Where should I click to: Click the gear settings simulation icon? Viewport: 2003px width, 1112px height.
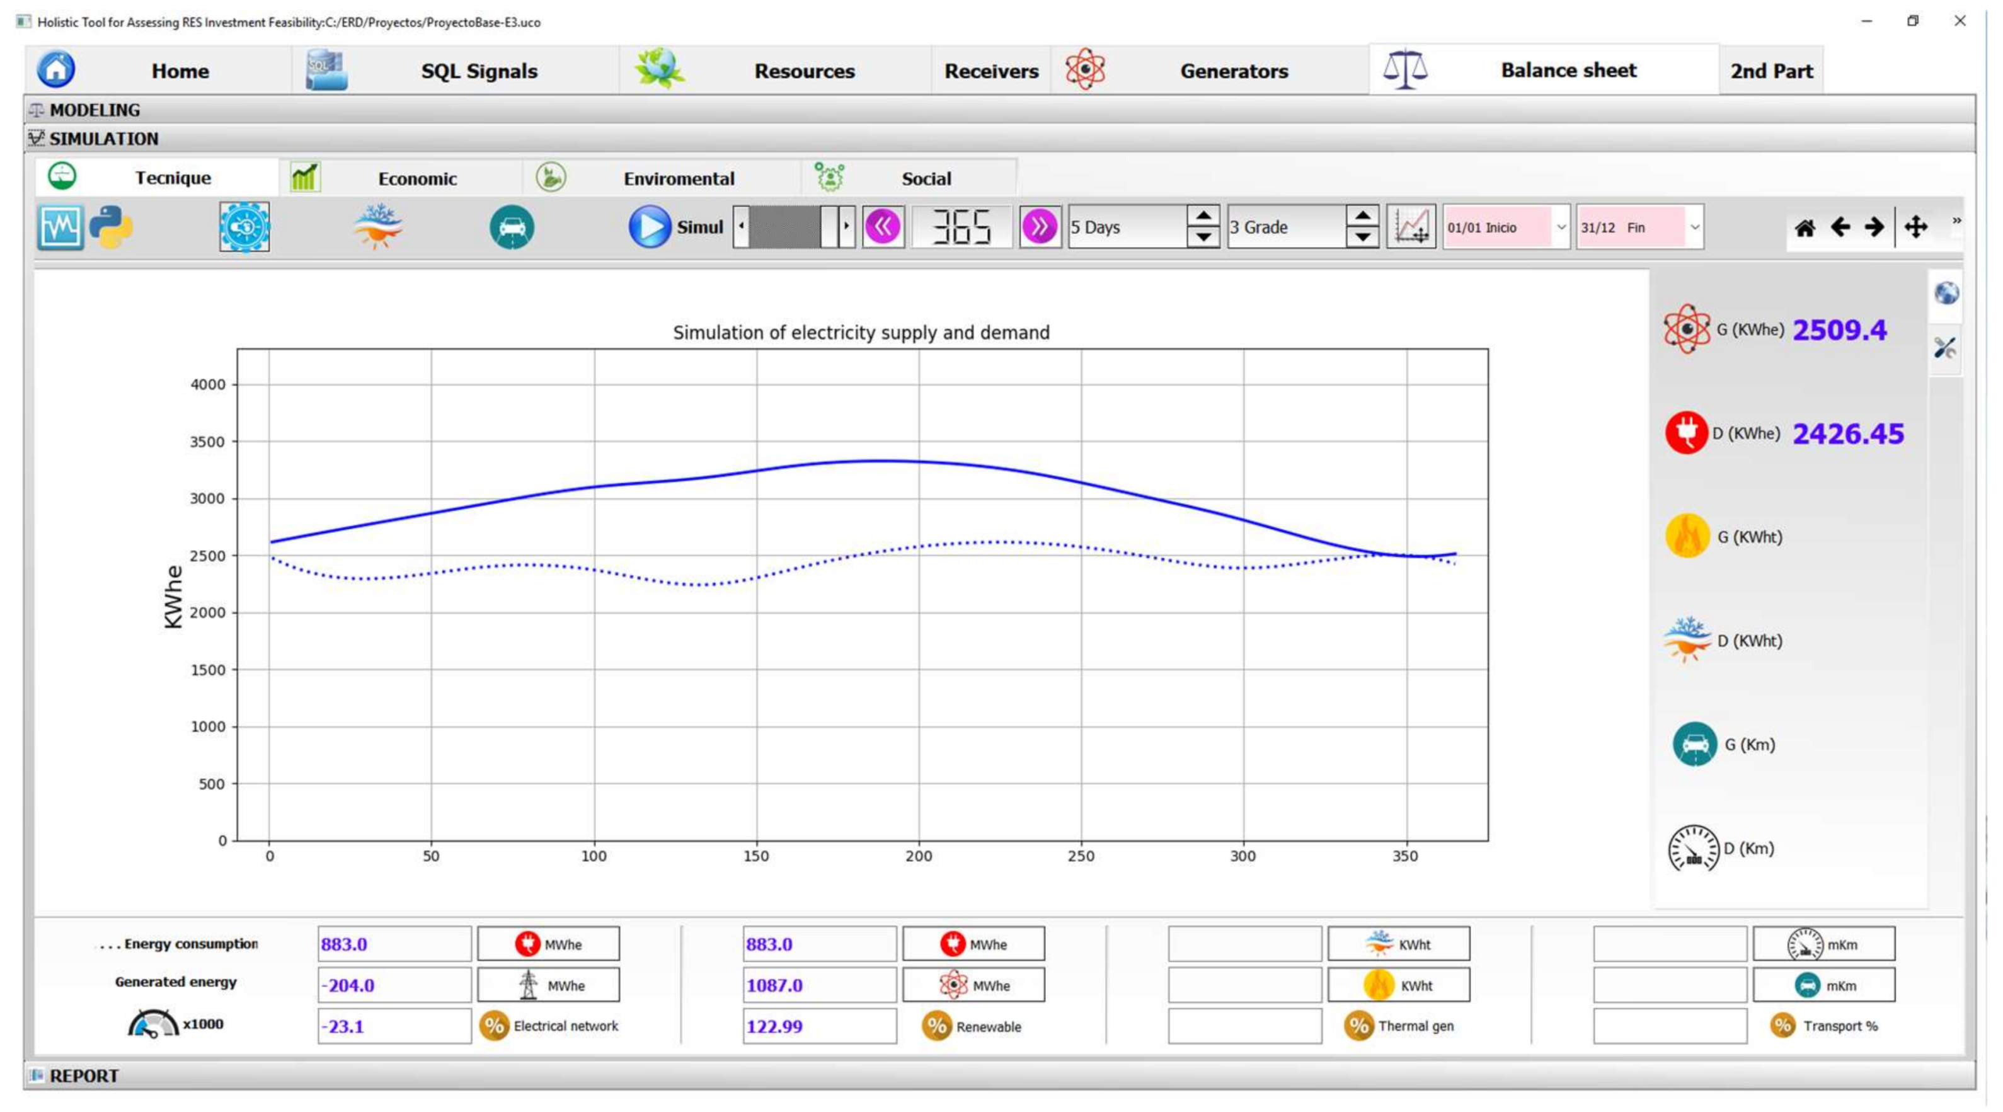tap(244, 227)
